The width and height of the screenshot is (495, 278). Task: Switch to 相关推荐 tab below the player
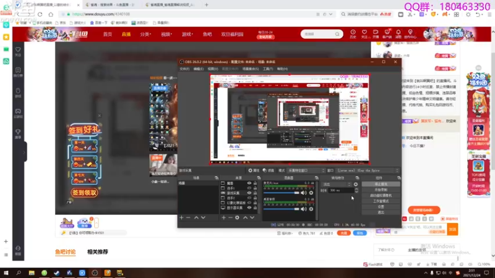click(98, 252)
